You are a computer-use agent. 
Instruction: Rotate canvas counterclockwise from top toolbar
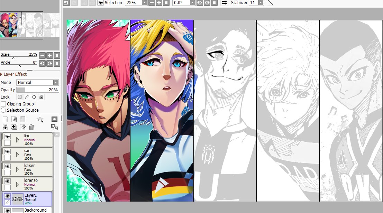[200, 3]
